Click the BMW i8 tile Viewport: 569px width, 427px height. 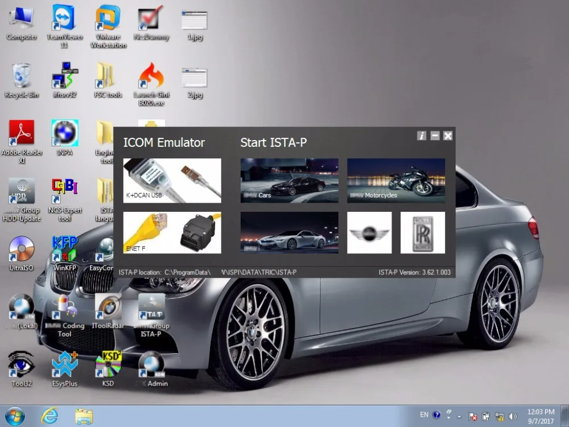pos(289,233)
